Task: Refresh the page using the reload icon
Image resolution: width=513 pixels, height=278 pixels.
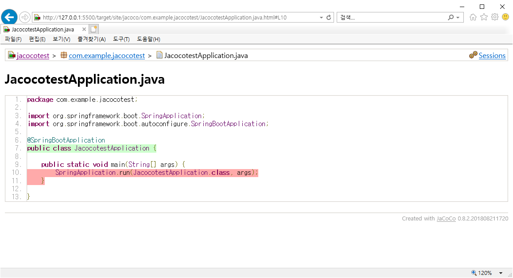Action: [x=329, y=17]
